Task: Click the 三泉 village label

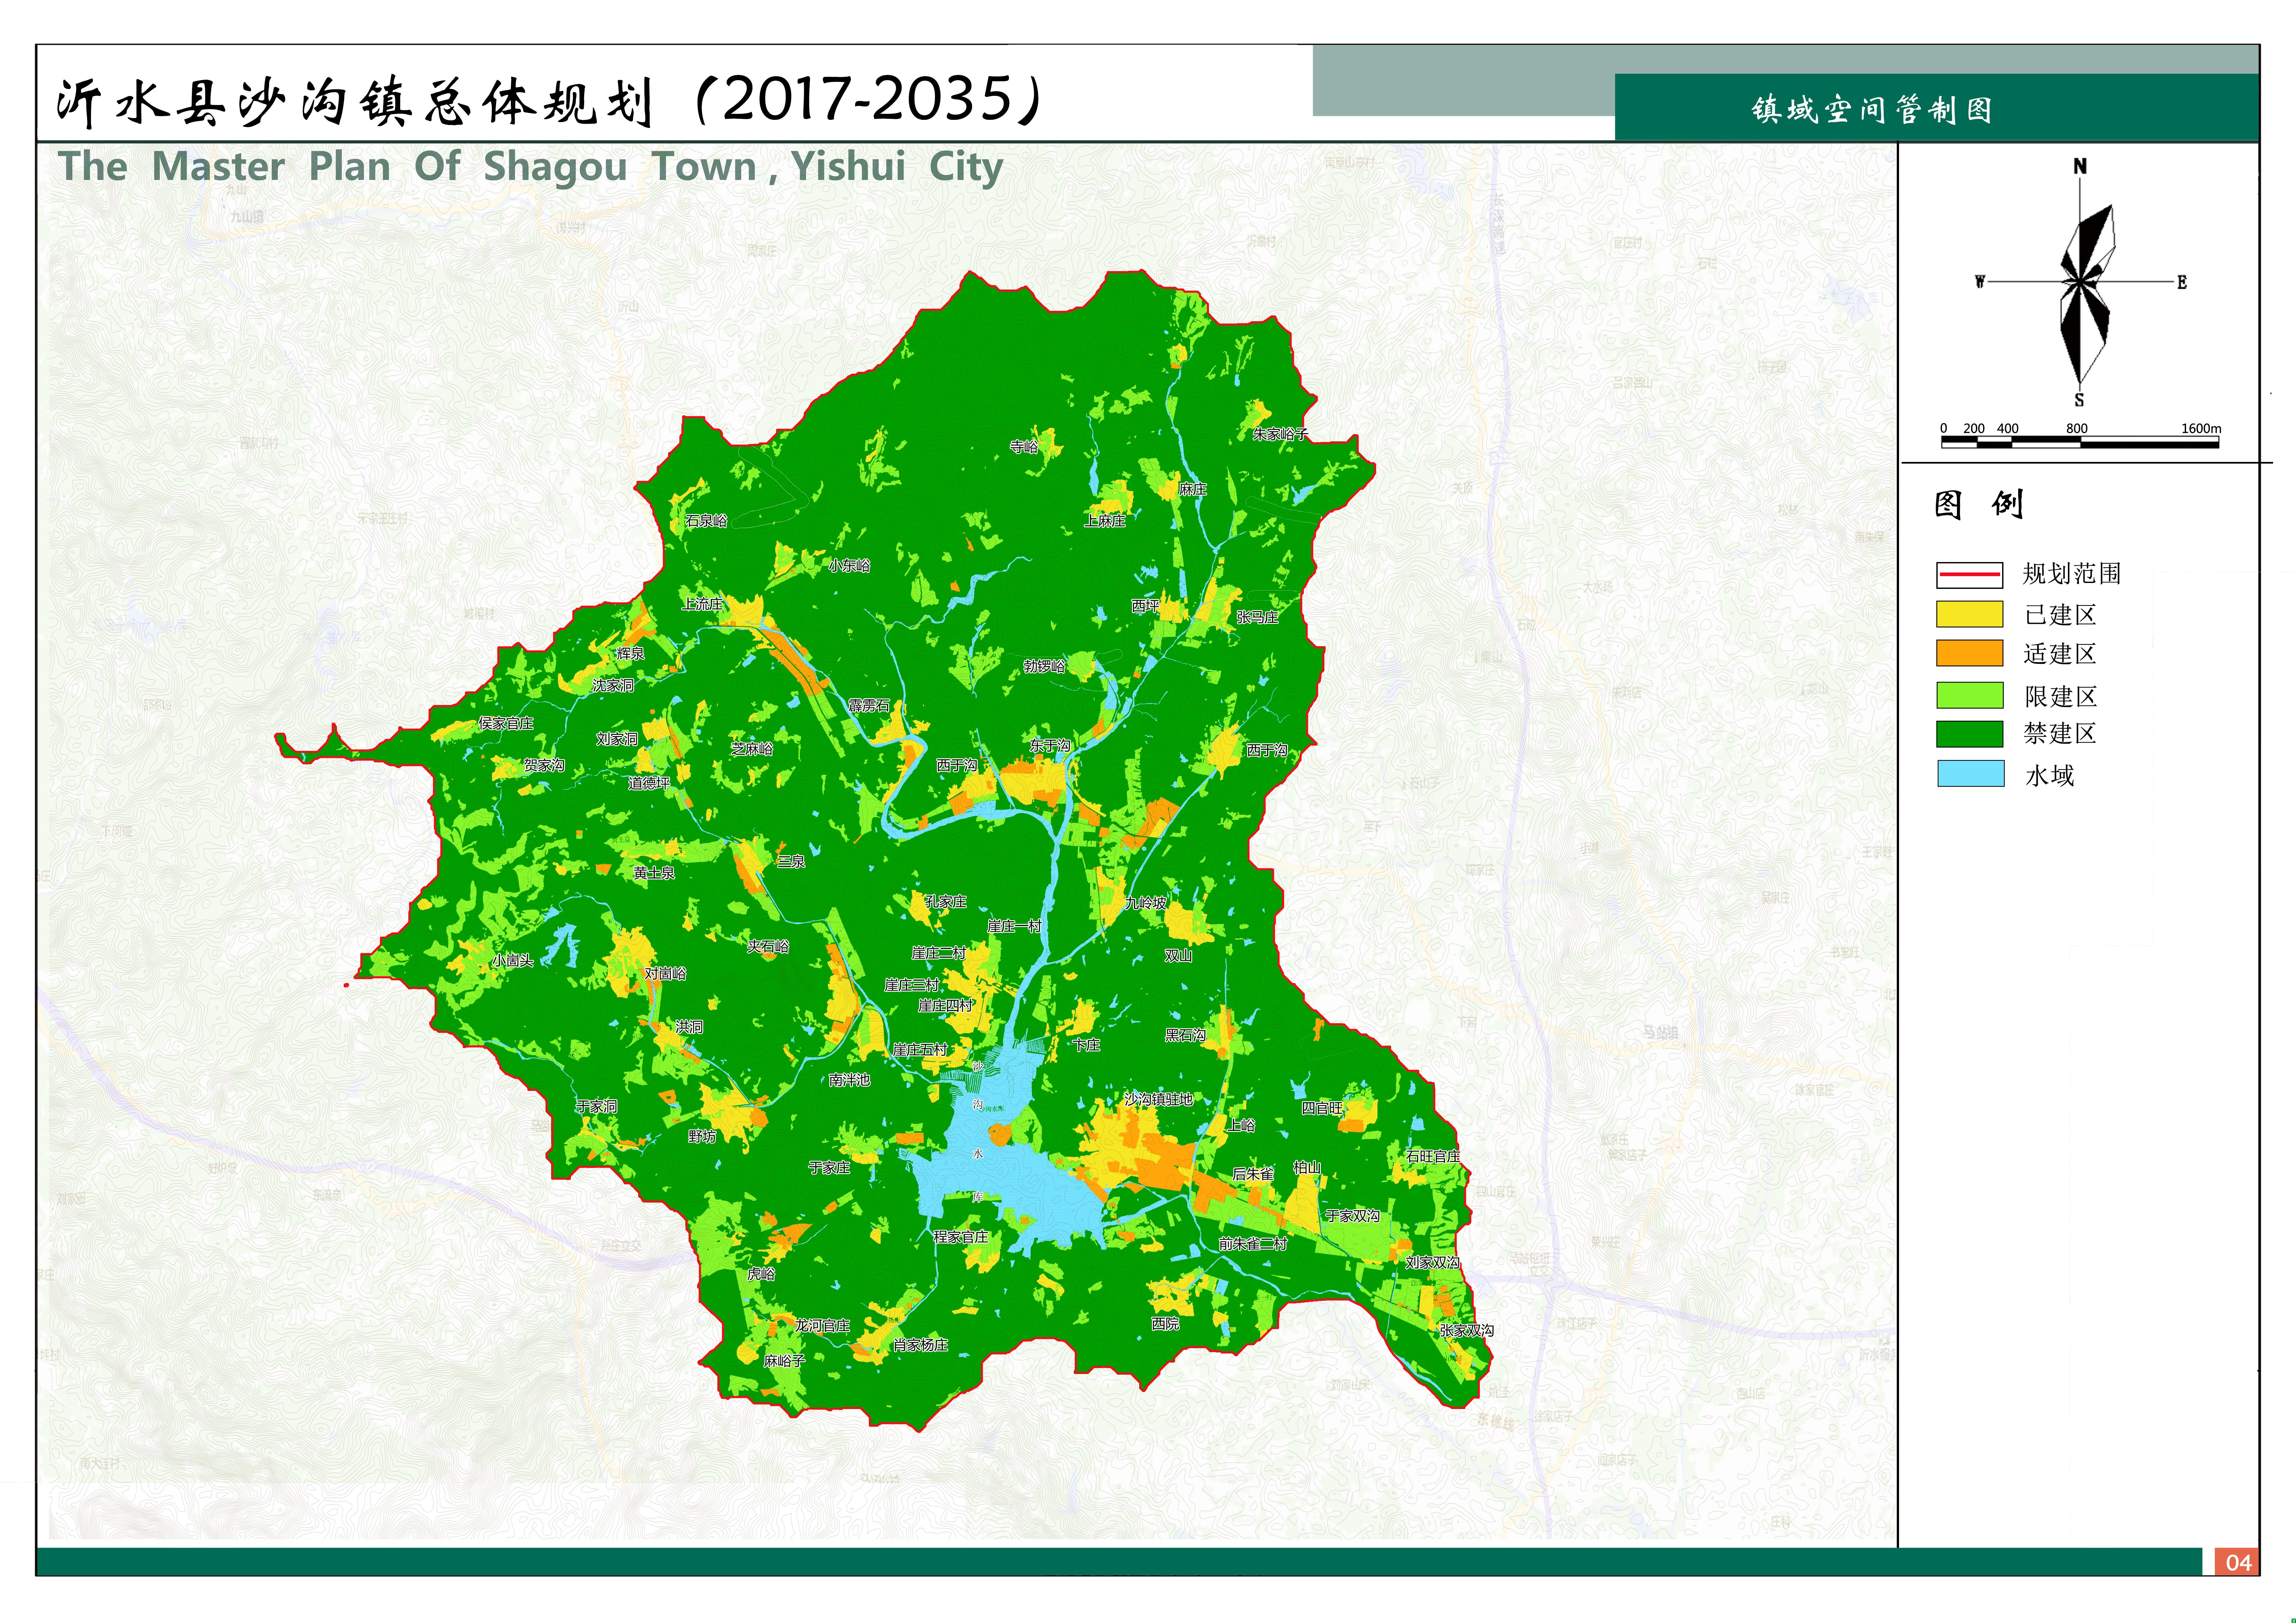Action: click(791, 862)
